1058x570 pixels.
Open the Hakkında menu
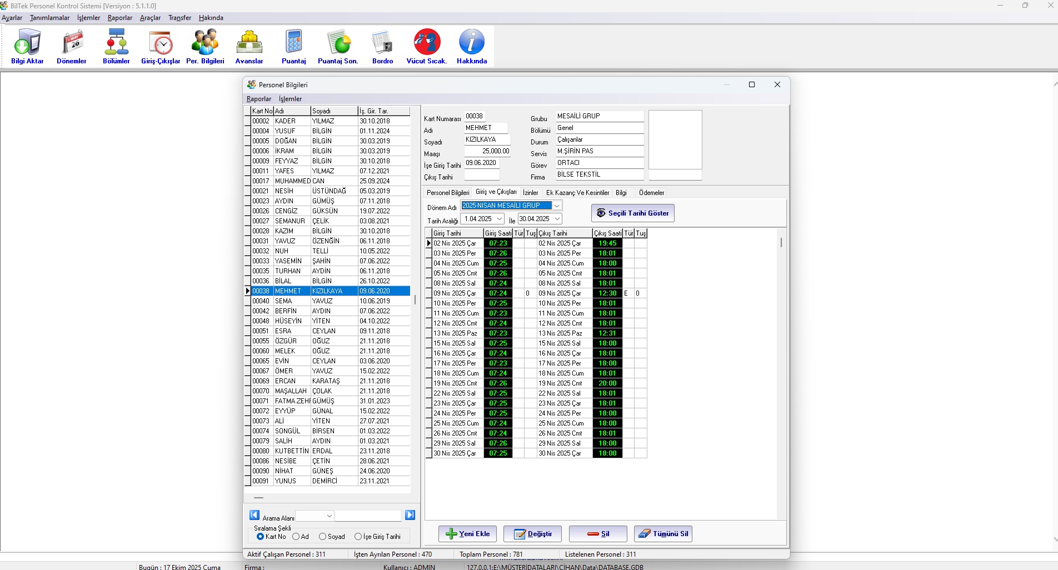pyautogui.click(x=211, y=18)
